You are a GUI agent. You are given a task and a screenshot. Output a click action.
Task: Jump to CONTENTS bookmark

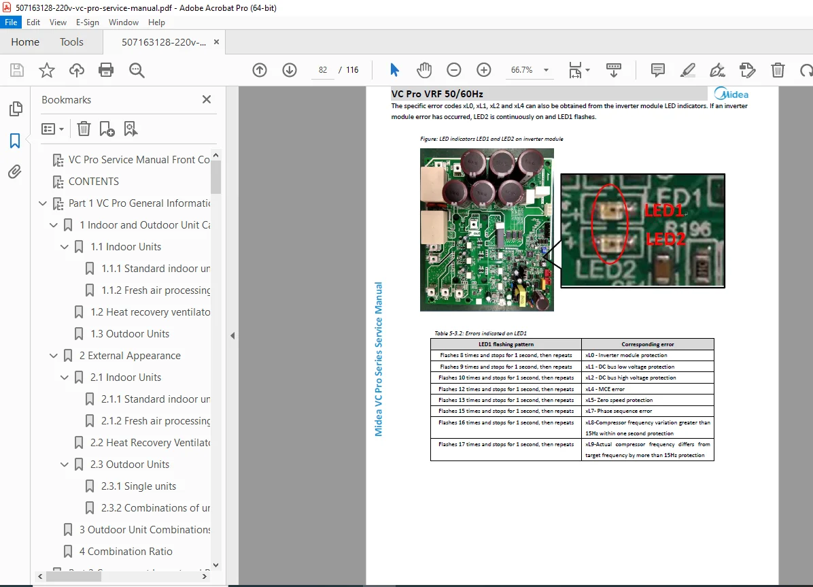[93, 182]
